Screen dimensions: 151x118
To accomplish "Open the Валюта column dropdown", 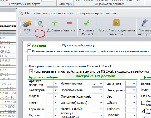I will 134,115.
